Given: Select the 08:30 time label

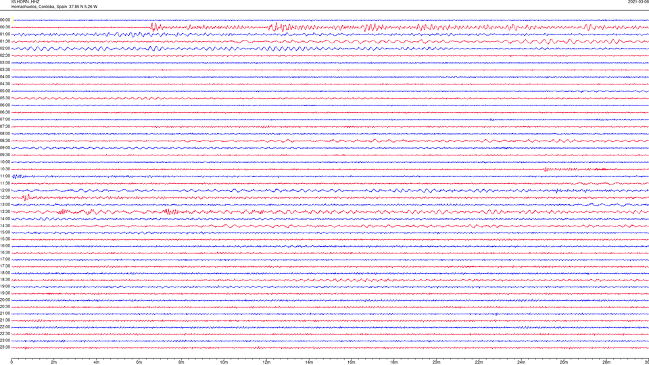Looking at the screenshot, I should coord(5,141).
